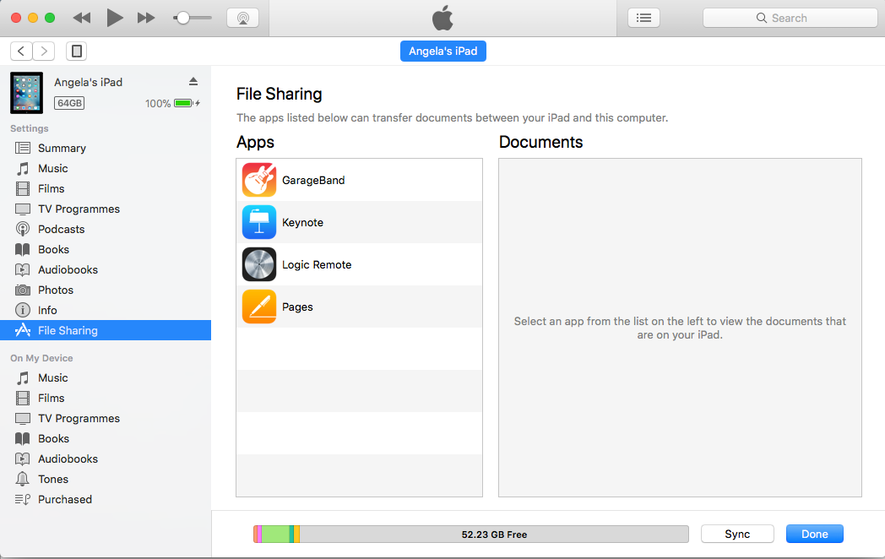Open Audiobooks under Settings
Screen dimensions: 885x559
point(106,270)
